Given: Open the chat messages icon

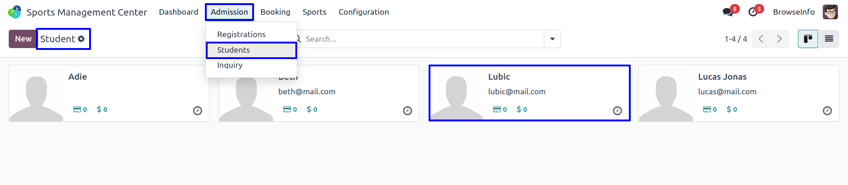Looking at the screenshot, I should coord(728,12).
